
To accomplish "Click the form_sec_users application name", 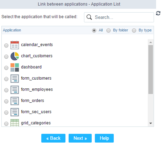I will pos(36,112).
